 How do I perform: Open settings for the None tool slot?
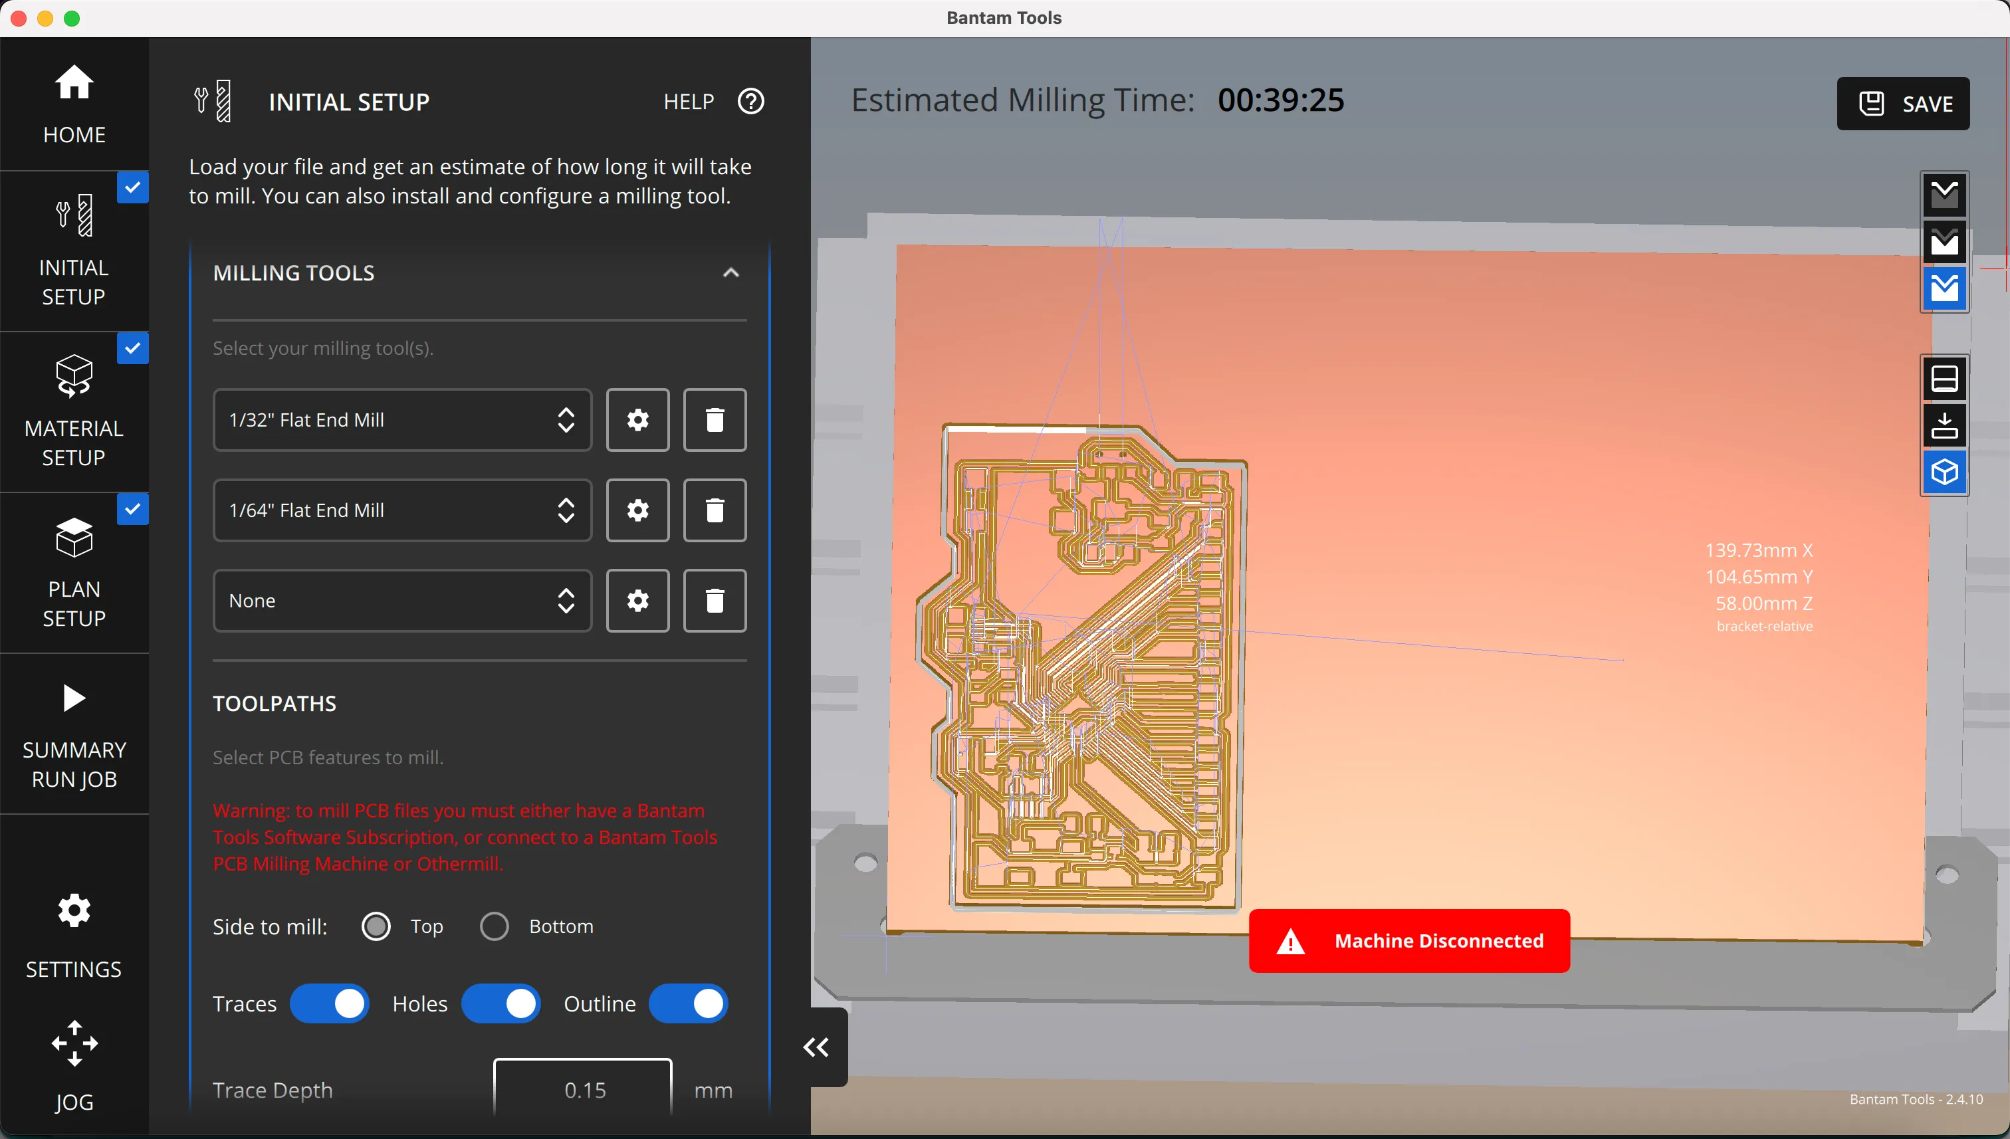(637, 601)
